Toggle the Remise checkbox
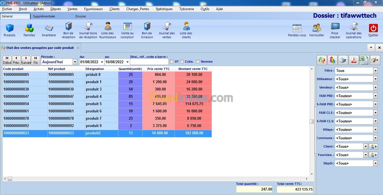The height and width of the screenshot is (195, 383). [x=198, y=62]
